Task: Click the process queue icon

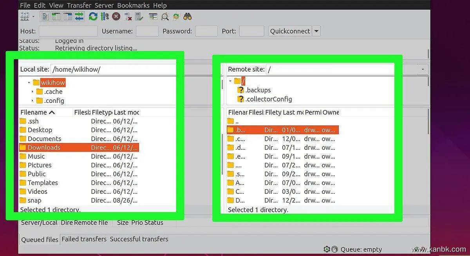Action: [105, 16]
